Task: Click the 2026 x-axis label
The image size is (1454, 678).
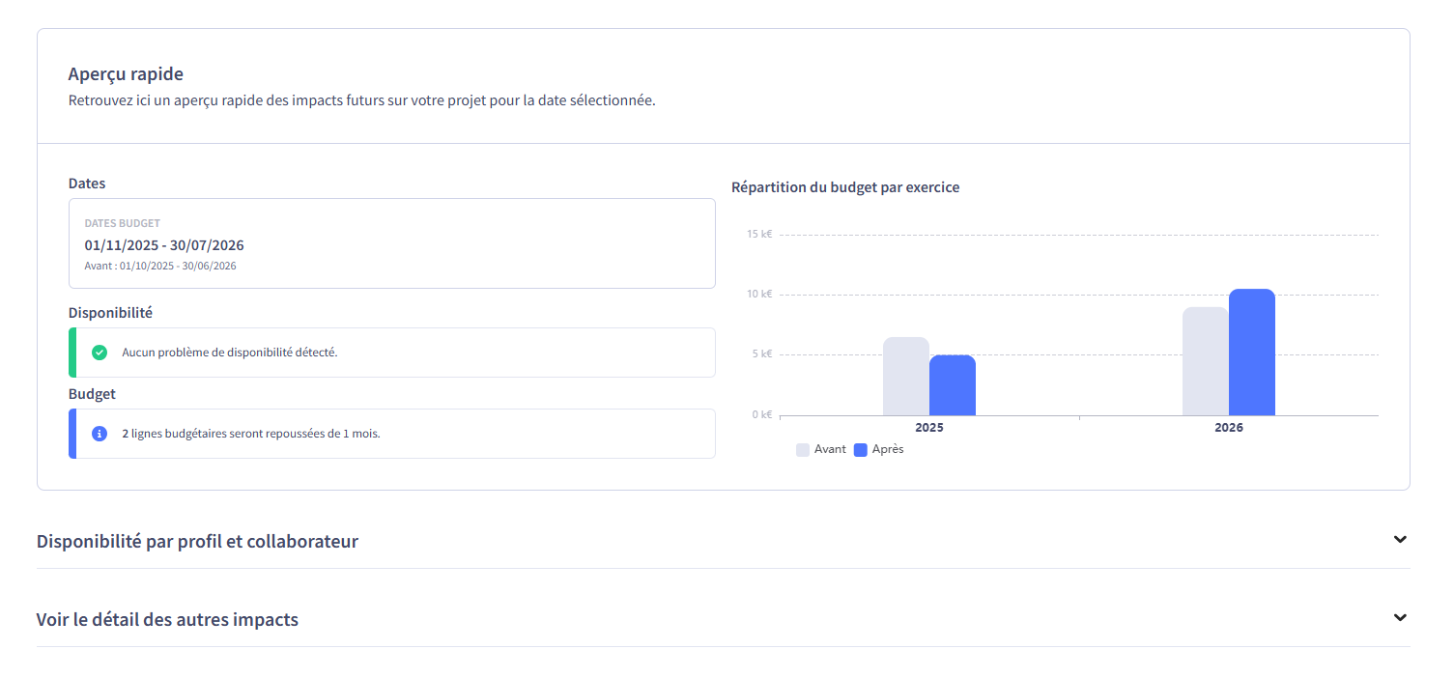Action: (x=1229, y=428)
